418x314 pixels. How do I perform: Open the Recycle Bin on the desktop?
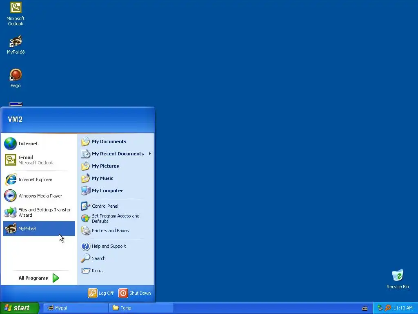click(x=398, y=279)
